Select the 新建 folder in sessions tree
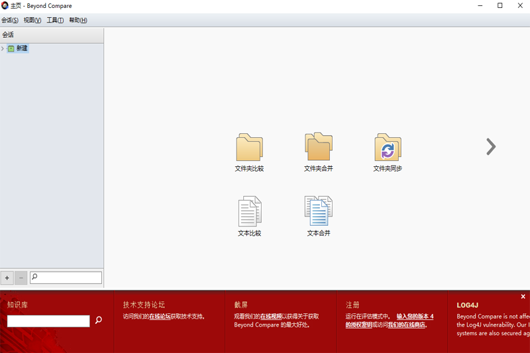 pos(22,48)
